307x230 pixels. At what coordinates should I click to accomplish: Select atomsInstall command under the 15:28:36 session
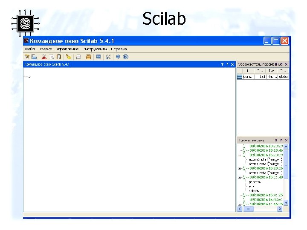[265, 173]
